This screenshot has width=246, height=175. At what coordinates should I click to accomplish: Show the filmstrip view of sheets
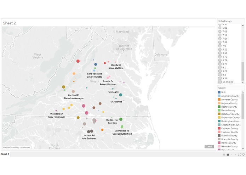tap(224, 155)
